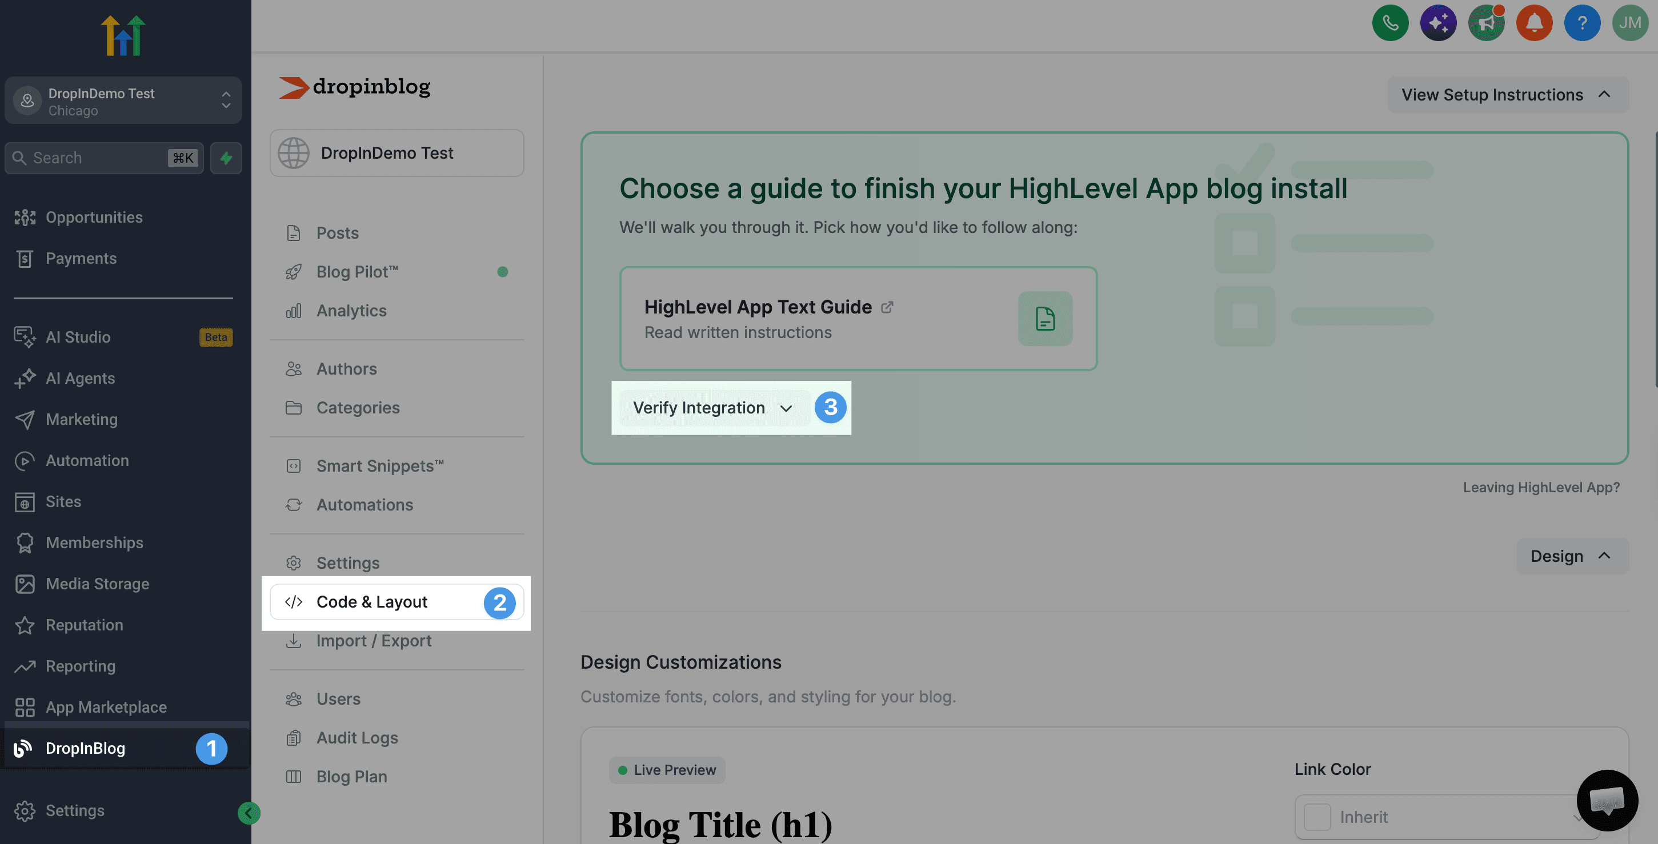The width and height of the screenshot is (1658, 844).
Task: Open the orange notifications bell
Action: point(1535,23)
